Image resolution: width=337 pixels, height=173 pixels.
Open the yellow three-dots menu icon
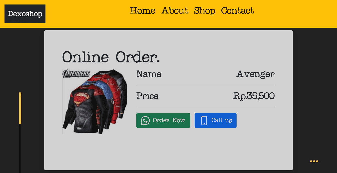tap(314, 161)
